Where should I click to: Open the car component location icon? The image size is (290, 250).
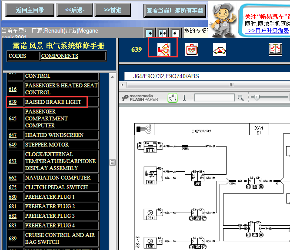coord(220,50)
